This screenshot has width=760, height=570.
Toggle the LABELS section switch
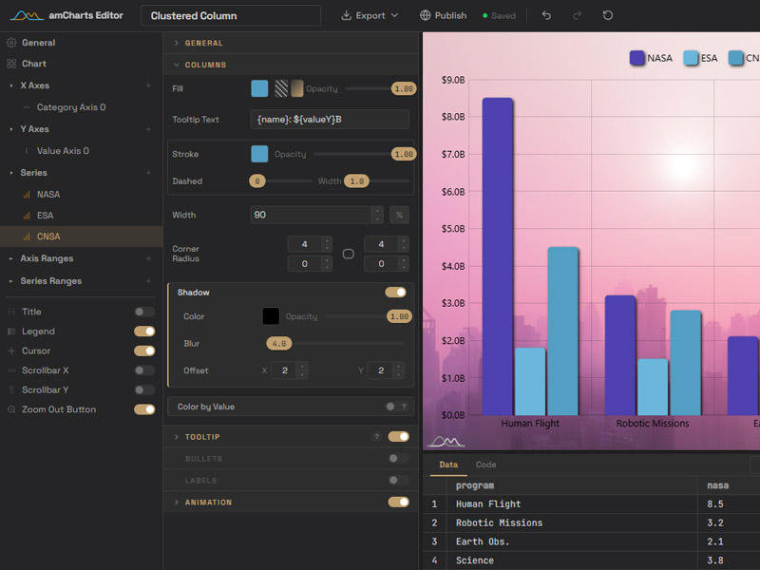coord(398,481)
